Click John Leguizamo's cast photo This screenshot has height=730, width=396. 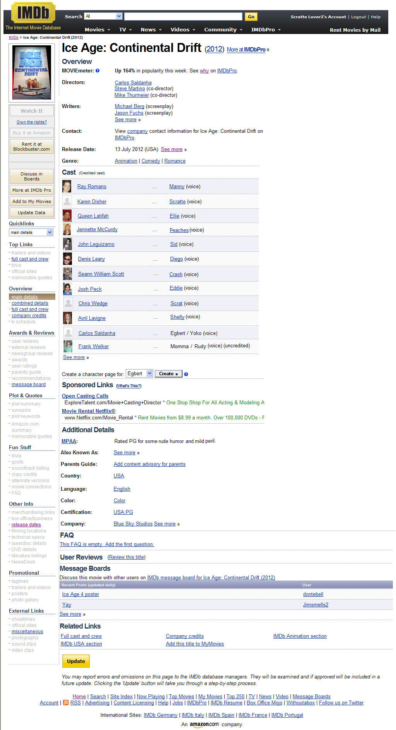(x=67, y=244)
